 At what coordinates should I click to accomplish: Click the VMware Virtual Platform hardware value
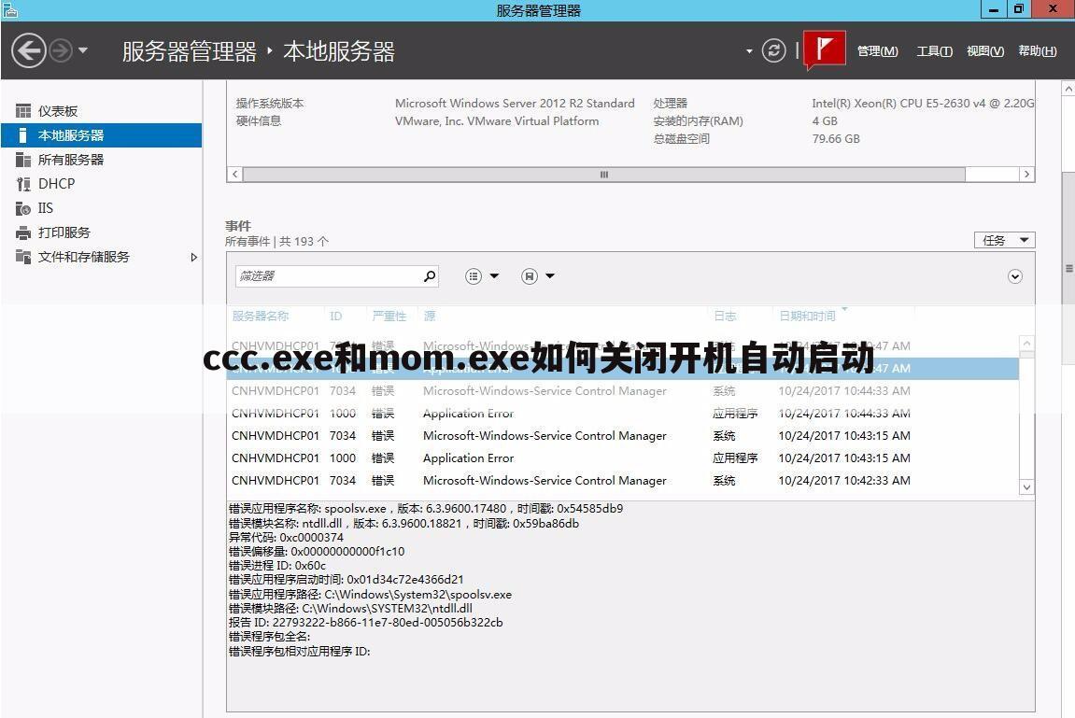tap(497, 121)
